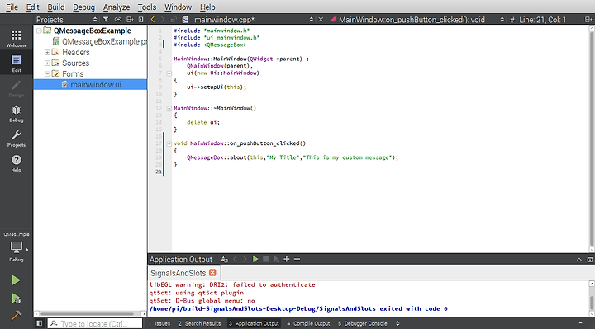595x329 pixels.
Task: Close the Projects side panel
Action: coord(140,19)
